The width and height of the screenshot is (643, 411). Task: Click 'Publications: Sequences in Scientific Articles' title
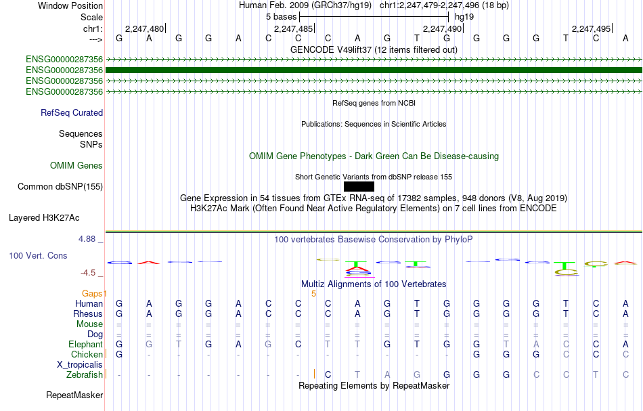(374, 125)
